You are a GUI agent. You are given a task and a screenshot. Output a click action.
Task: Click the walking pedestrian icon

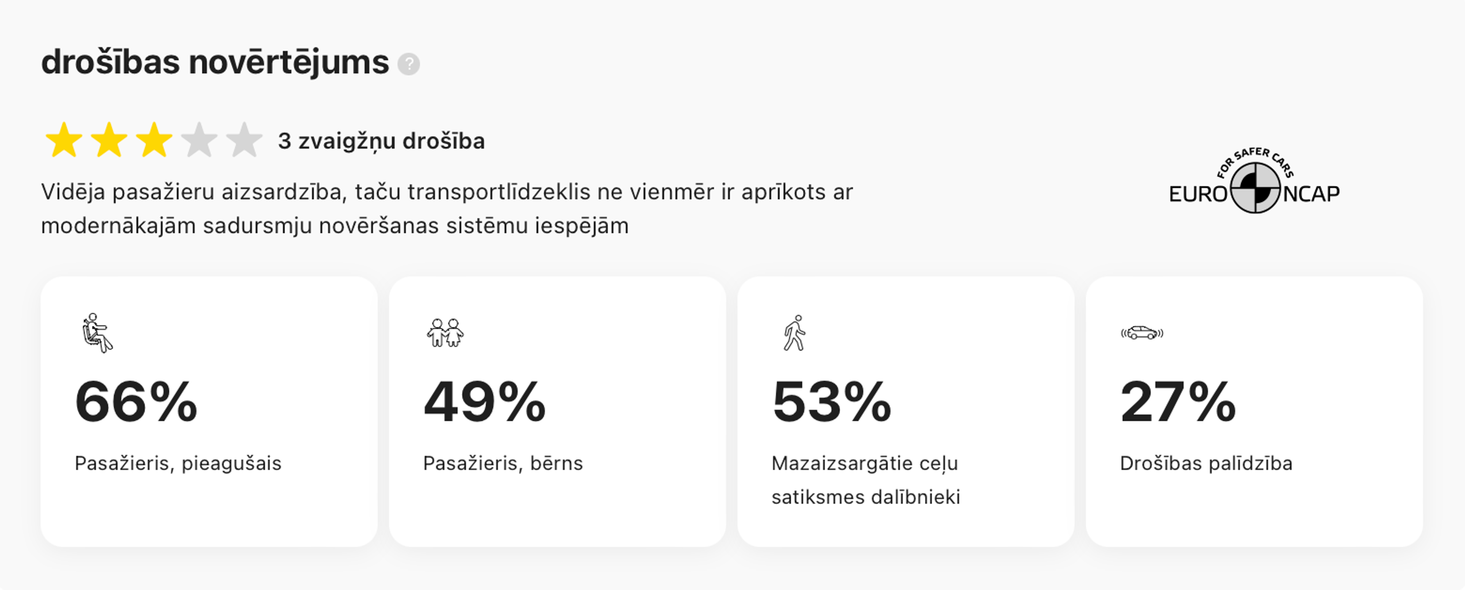click(x=794, y=333)
